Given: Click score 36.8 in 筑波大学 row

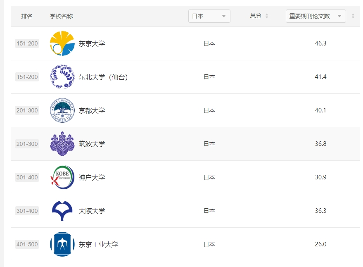Looking at the screenshot, I should pos(320,144).
